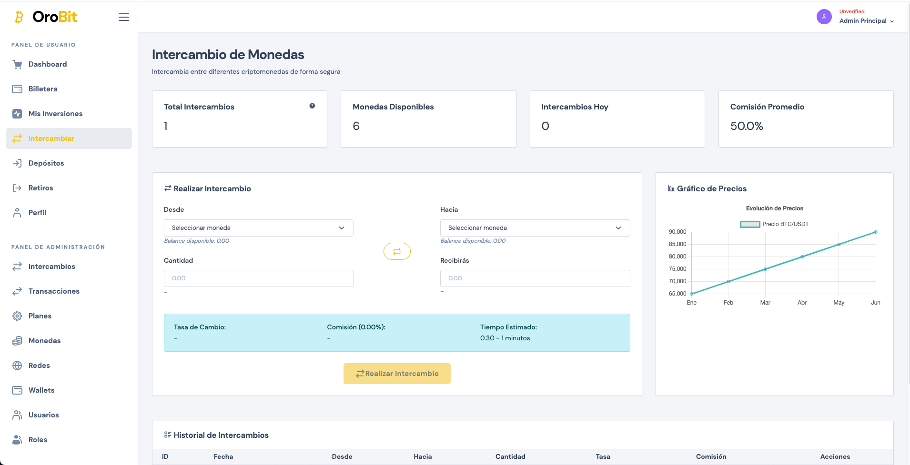Open the Hacia currency dropdown
Screen dimensions: 910x465
(x=535, y=228)
